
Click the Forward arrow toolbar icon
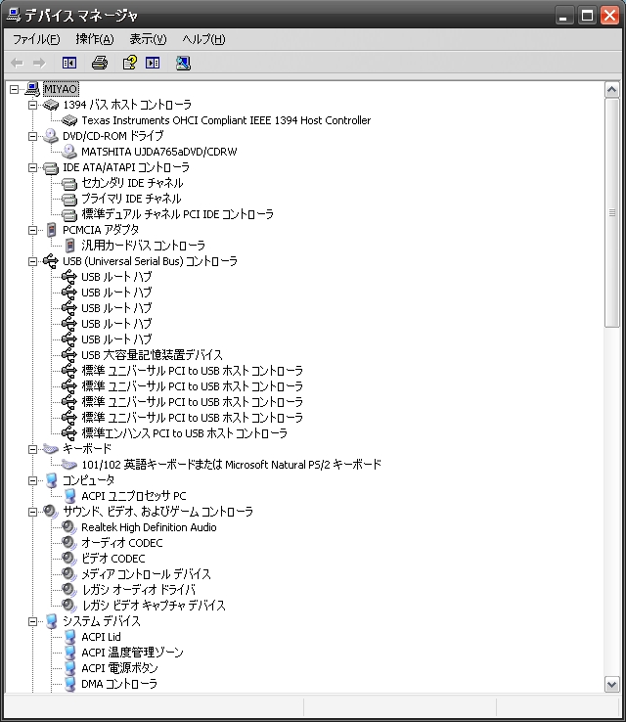(39, 63)
